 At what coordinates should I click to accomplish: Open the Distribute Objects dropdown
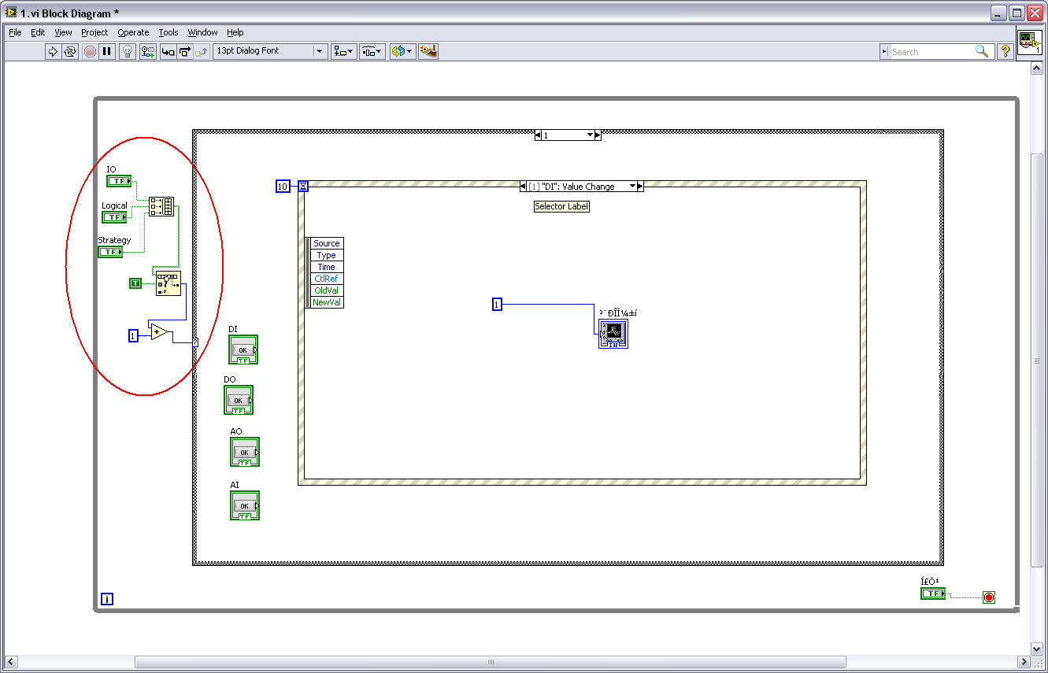tap(372, 51)
